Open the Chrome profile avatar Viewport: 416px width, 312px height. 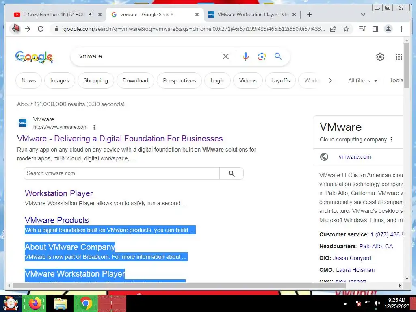pyautogui.click(x=388, y=29)
